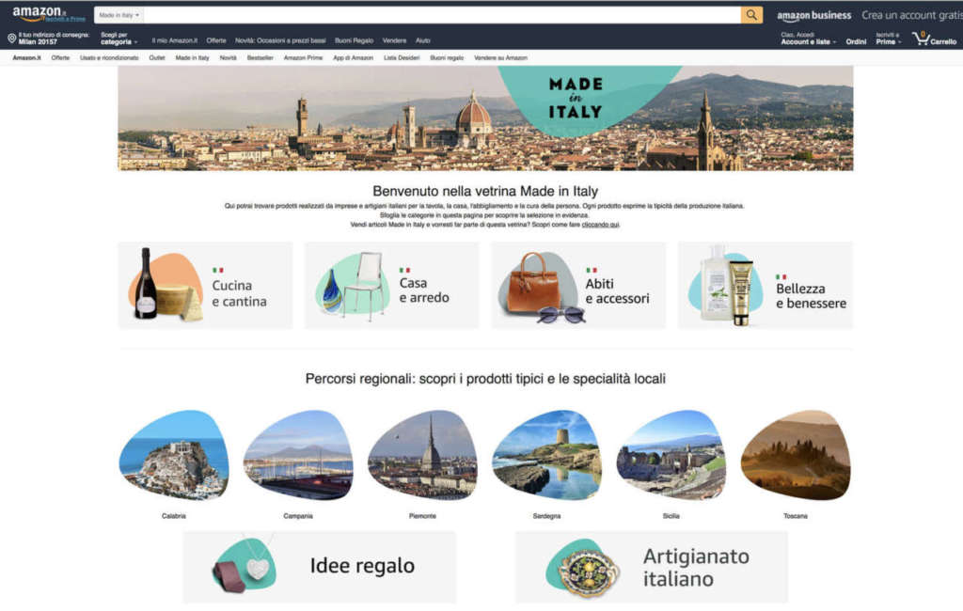This screenshot has width=963, height=611.
Task: Expand the Iscriviti a Prime dropdown
Action: click(x=888, y=39)
